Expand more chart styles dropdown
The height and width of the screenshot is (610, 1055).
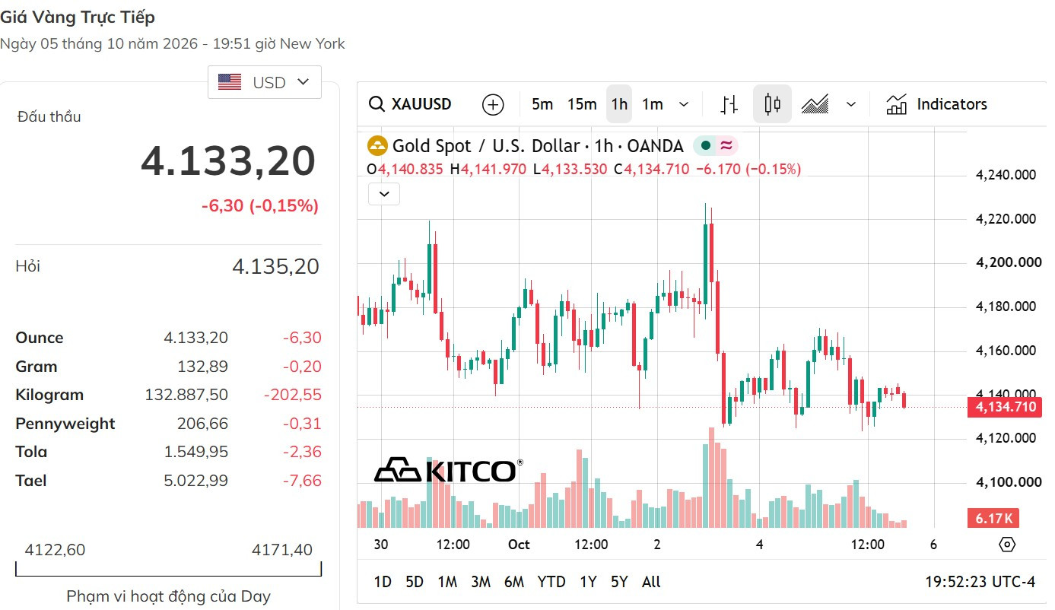851,104
